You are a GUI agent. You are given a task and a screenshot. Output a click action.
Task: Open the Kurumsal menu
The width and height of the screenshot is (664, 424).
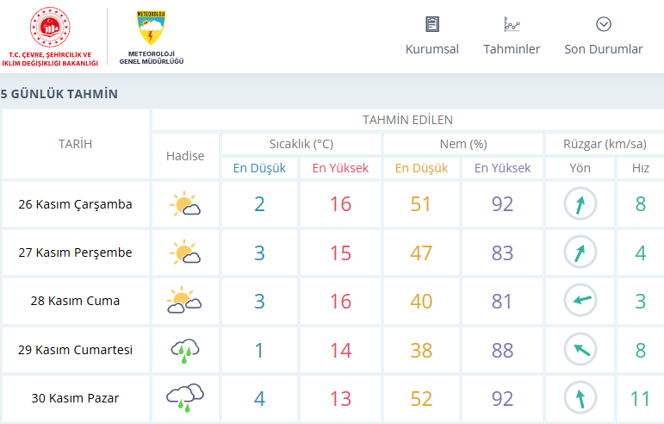[x=431, y=49]
